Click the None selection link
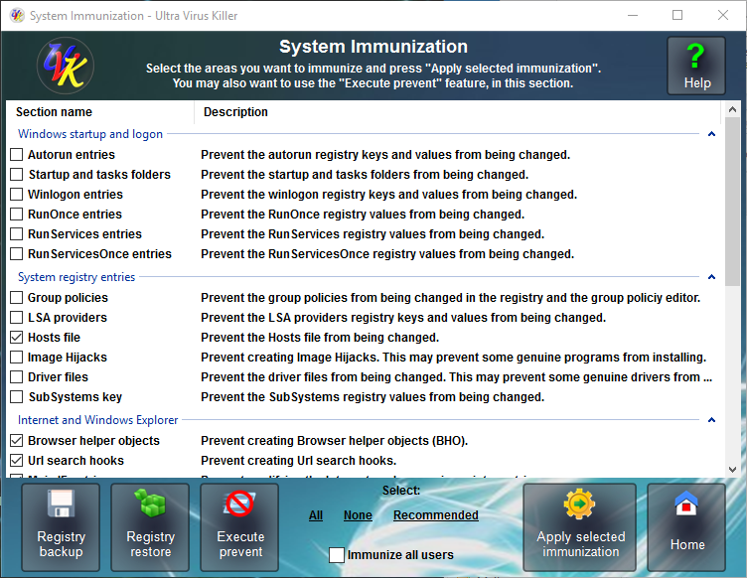 (x=358, y=515)
